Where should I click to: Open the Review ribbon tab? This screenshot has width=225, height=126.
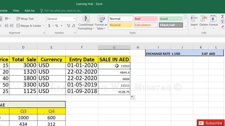(4, 10)
